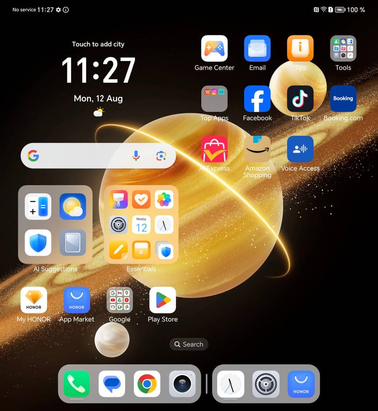Open the Tools folder
Image resolution: width=378 pixels, height=411 pixels.
pos(343,48)
